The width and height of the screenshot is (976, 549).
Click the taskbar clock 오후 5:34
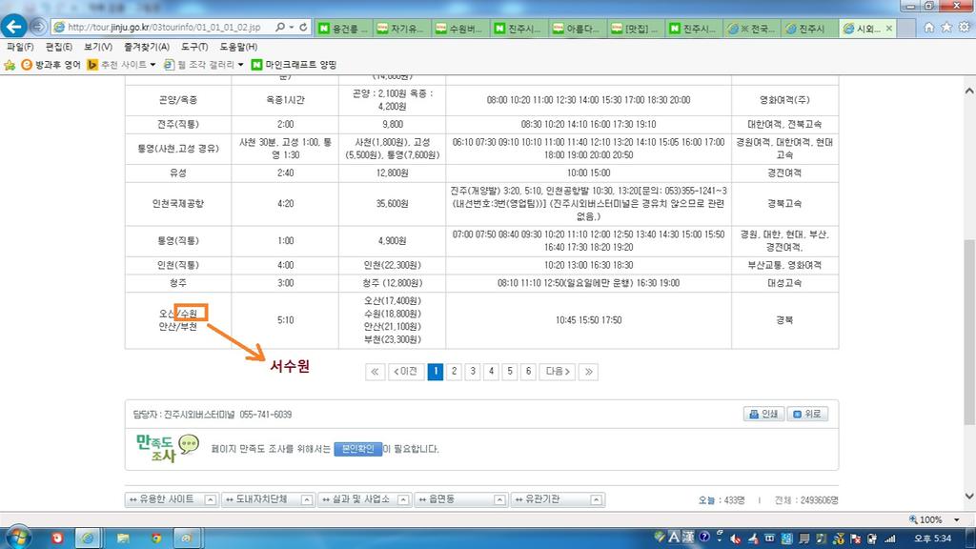(x=932, y=539)
